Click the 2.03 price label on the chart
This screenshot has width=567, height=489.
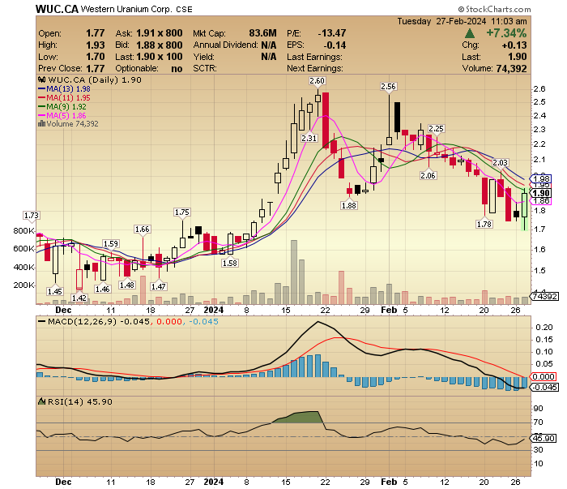coord(501,163)
